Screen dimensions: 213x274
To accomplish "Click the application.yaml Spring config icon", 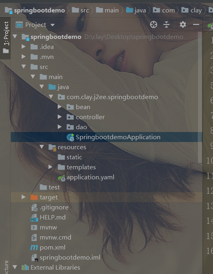I will coord(61,178).
